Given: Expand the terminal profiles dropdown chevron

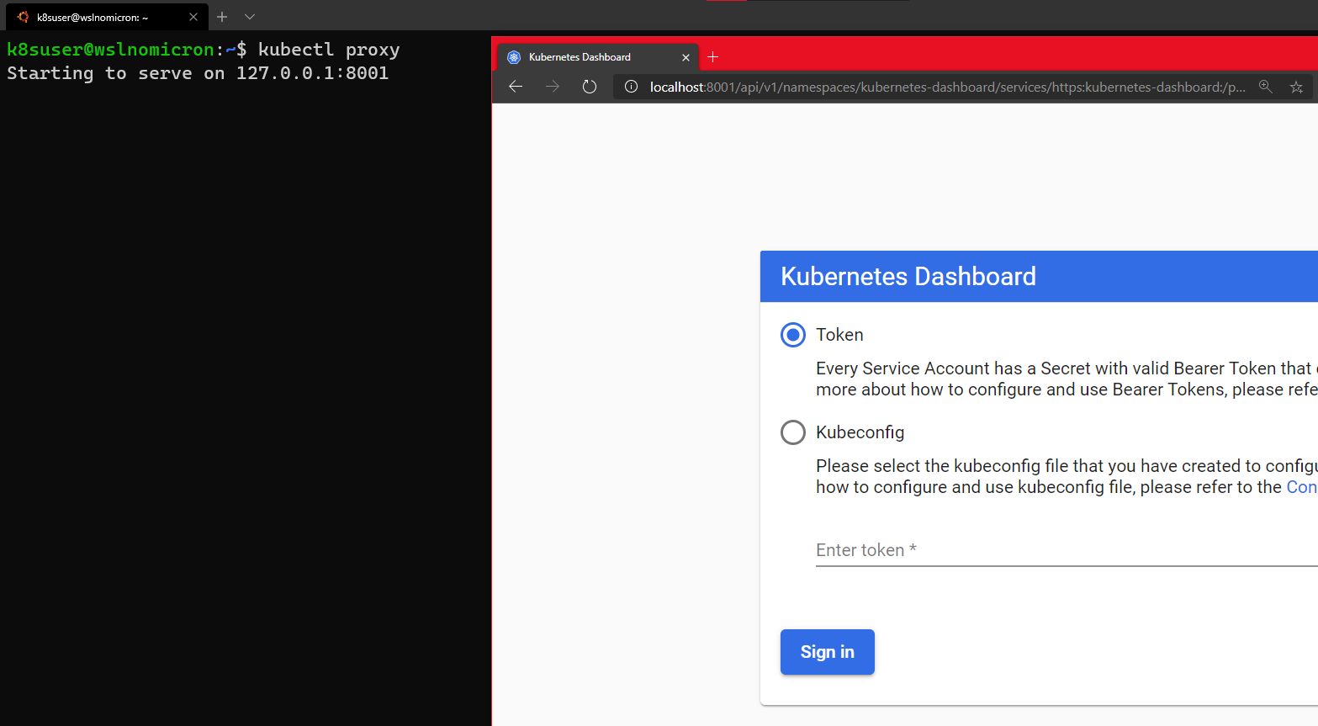Looking at the screenshot, I should click(x=250, y=17).
